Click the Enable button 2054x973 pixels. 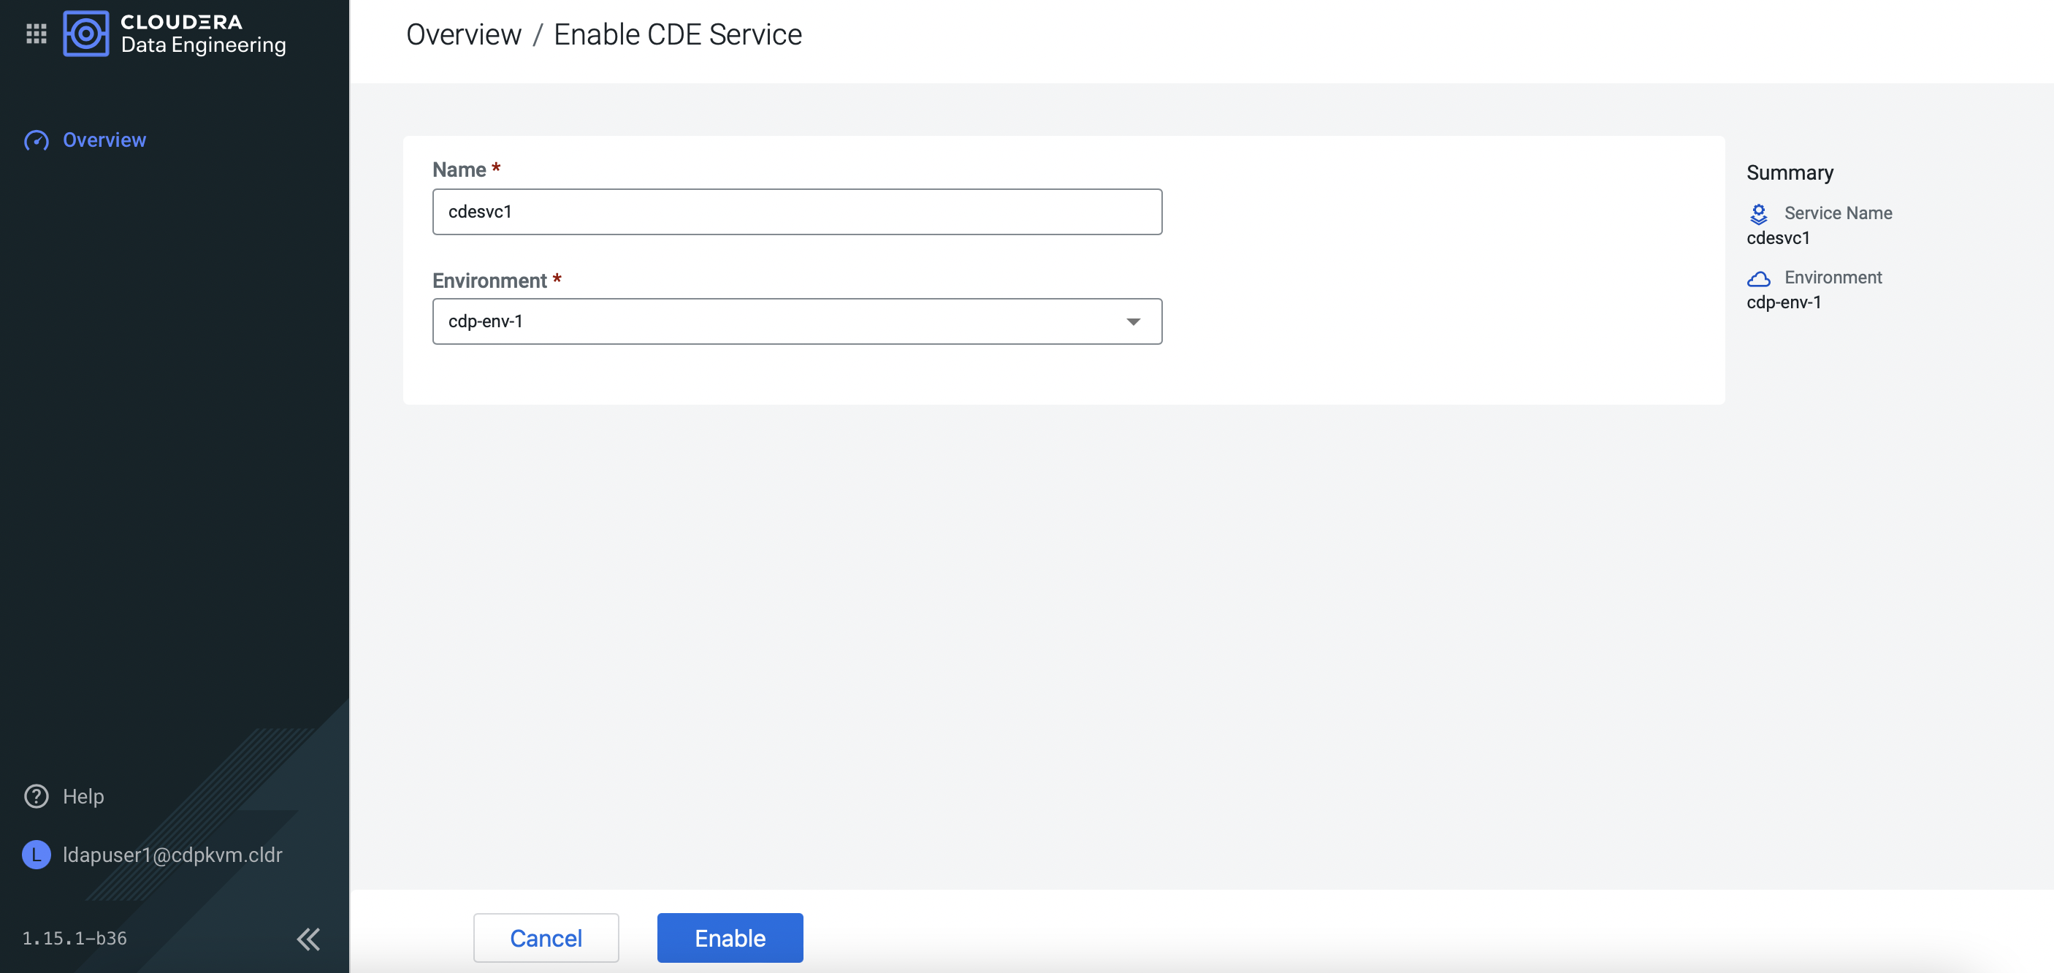(x=730, y=938)
